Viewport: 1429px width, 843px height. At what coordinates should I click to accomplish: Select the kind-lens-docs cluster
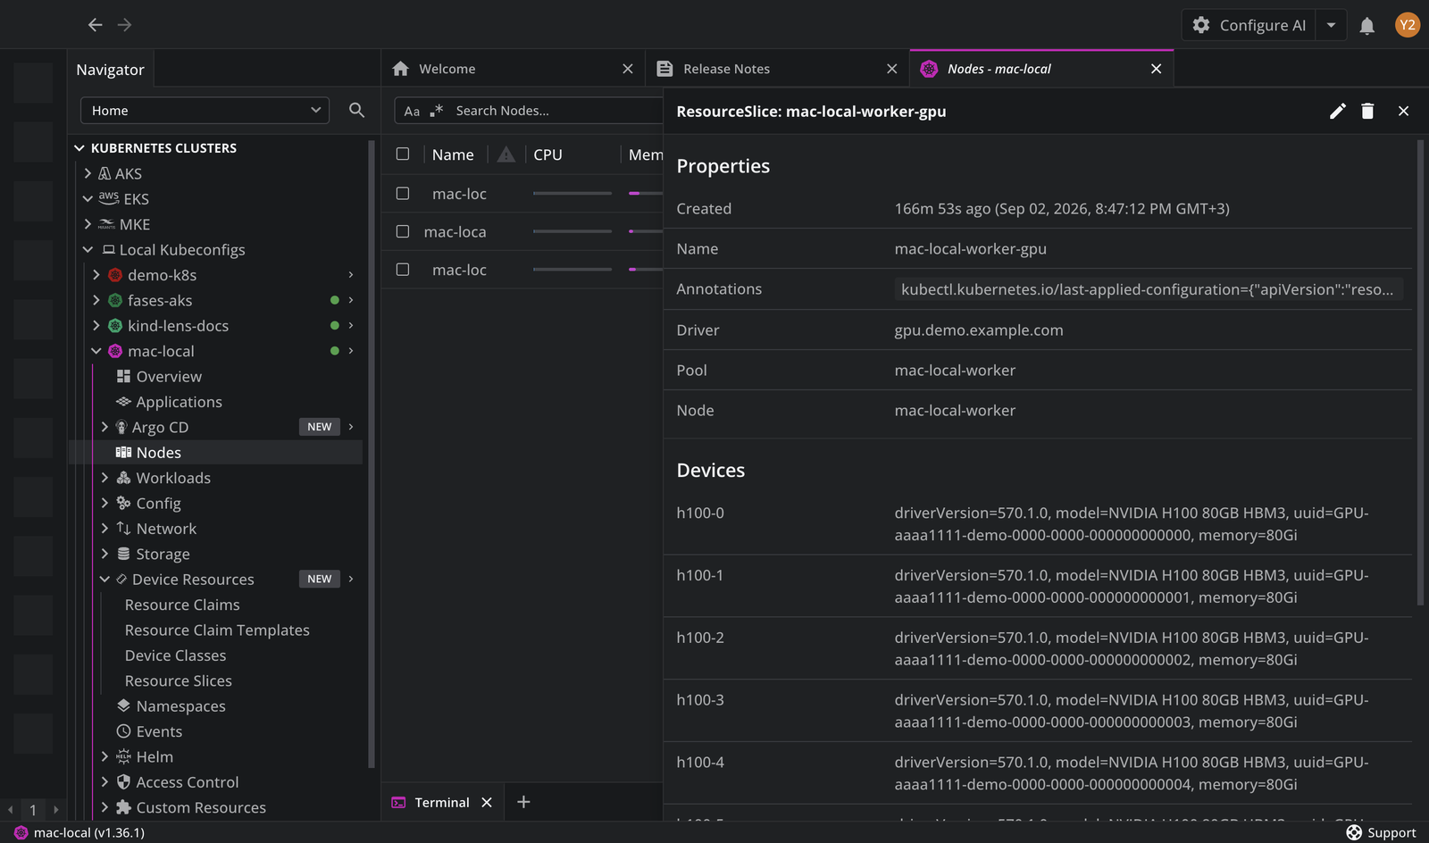[x=178, y=326]
